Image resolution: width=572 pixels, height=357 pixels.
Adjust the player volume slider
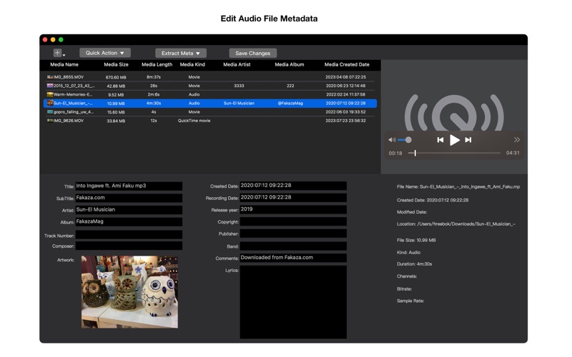[405, 140]
